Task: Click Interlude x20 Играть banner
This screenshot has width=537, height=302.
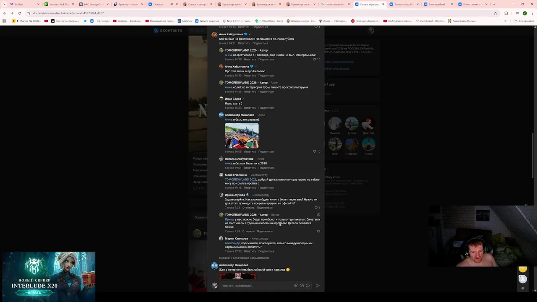Action: pos(49,277)
